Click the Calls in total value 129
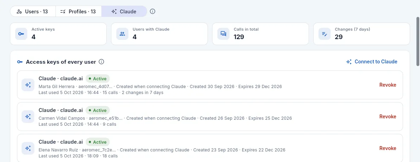The height and width of the screenshot is (162, 420). (239, 37)
